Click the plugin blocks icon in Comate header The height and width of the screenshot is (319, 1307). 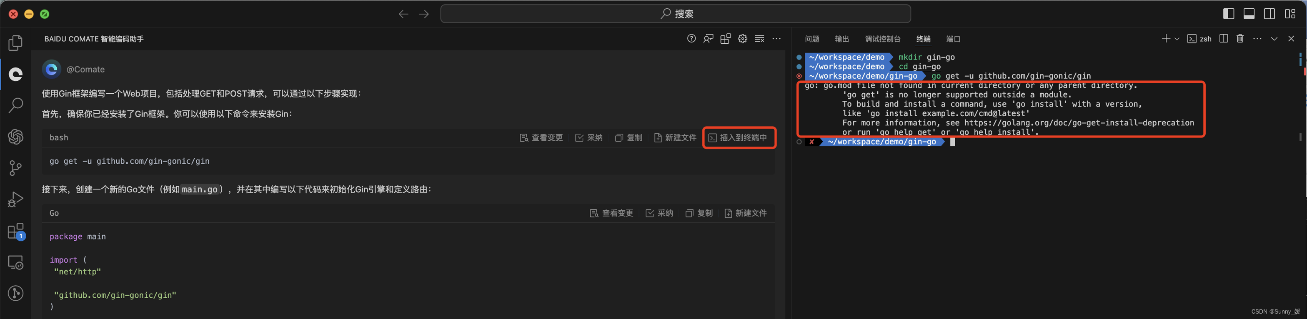click(726, 39)
